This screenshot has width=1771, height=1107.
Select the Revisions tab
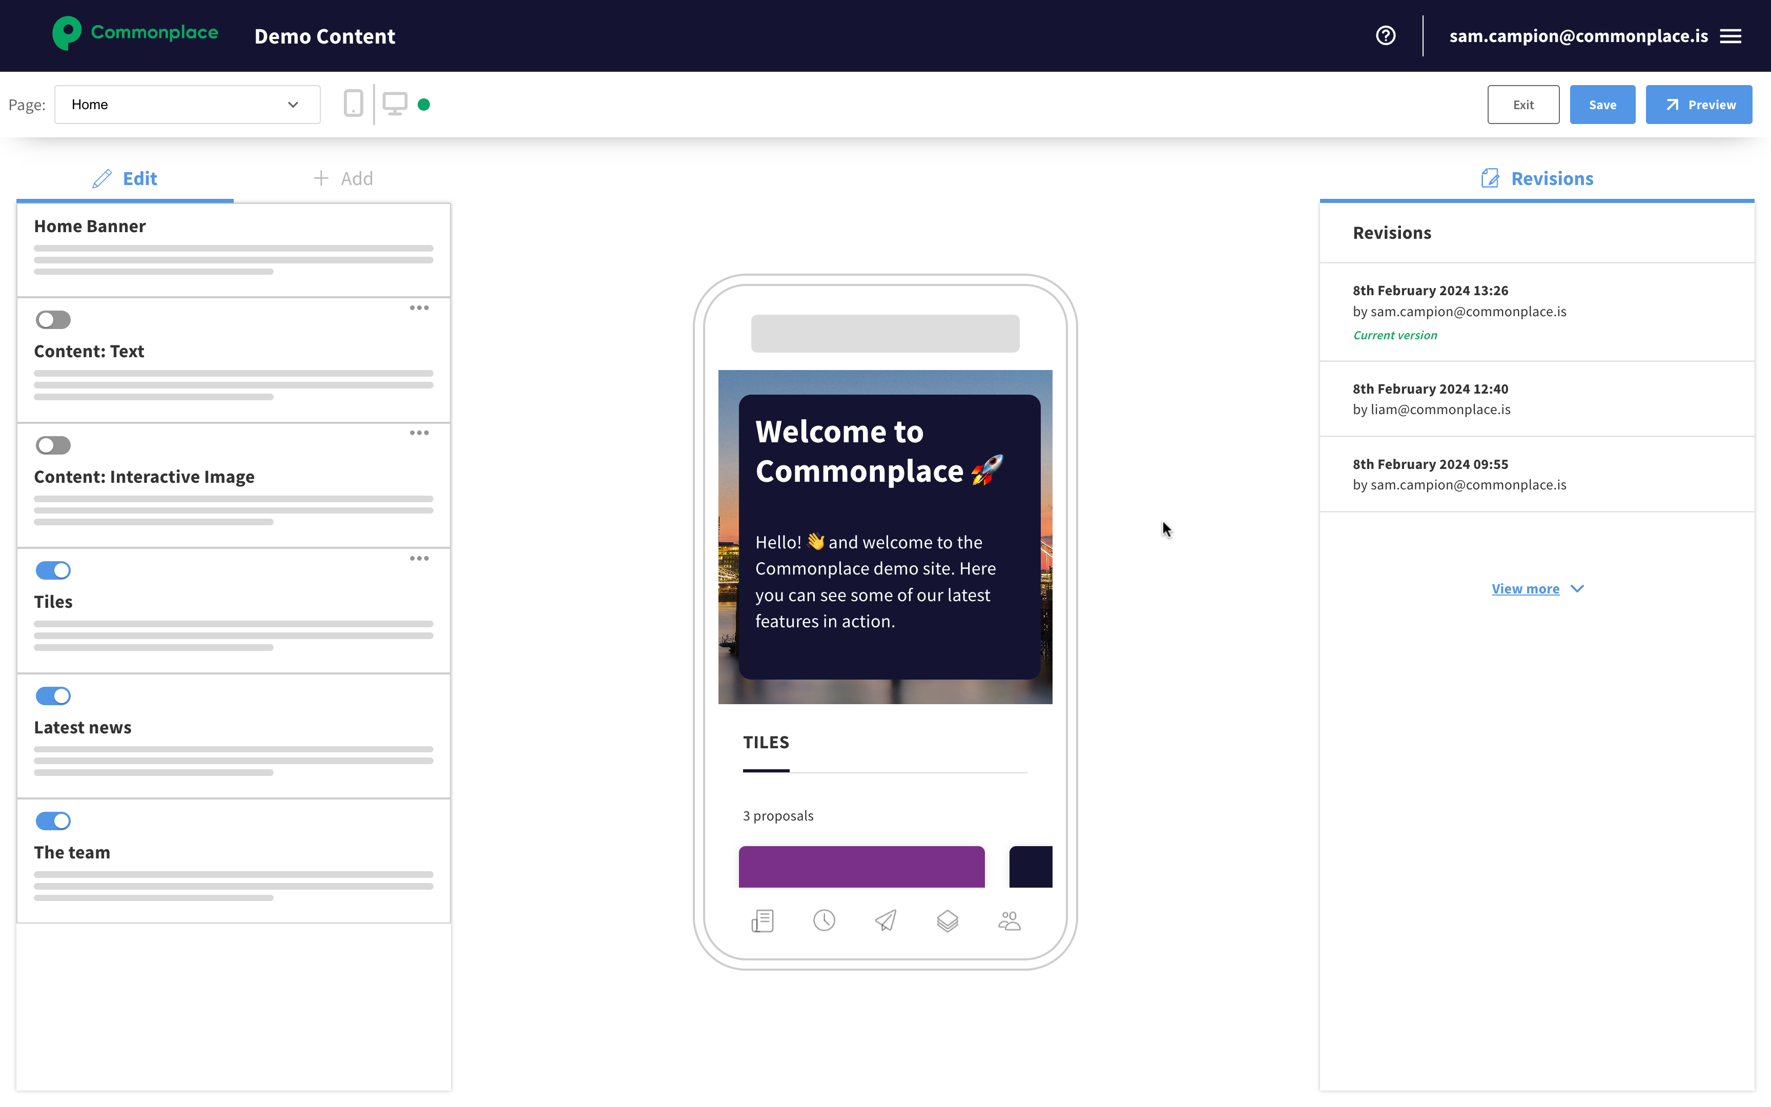tap(1537, 179)
